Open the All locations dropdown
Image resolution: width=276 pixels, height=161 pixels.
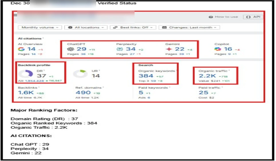pos(86,27)
